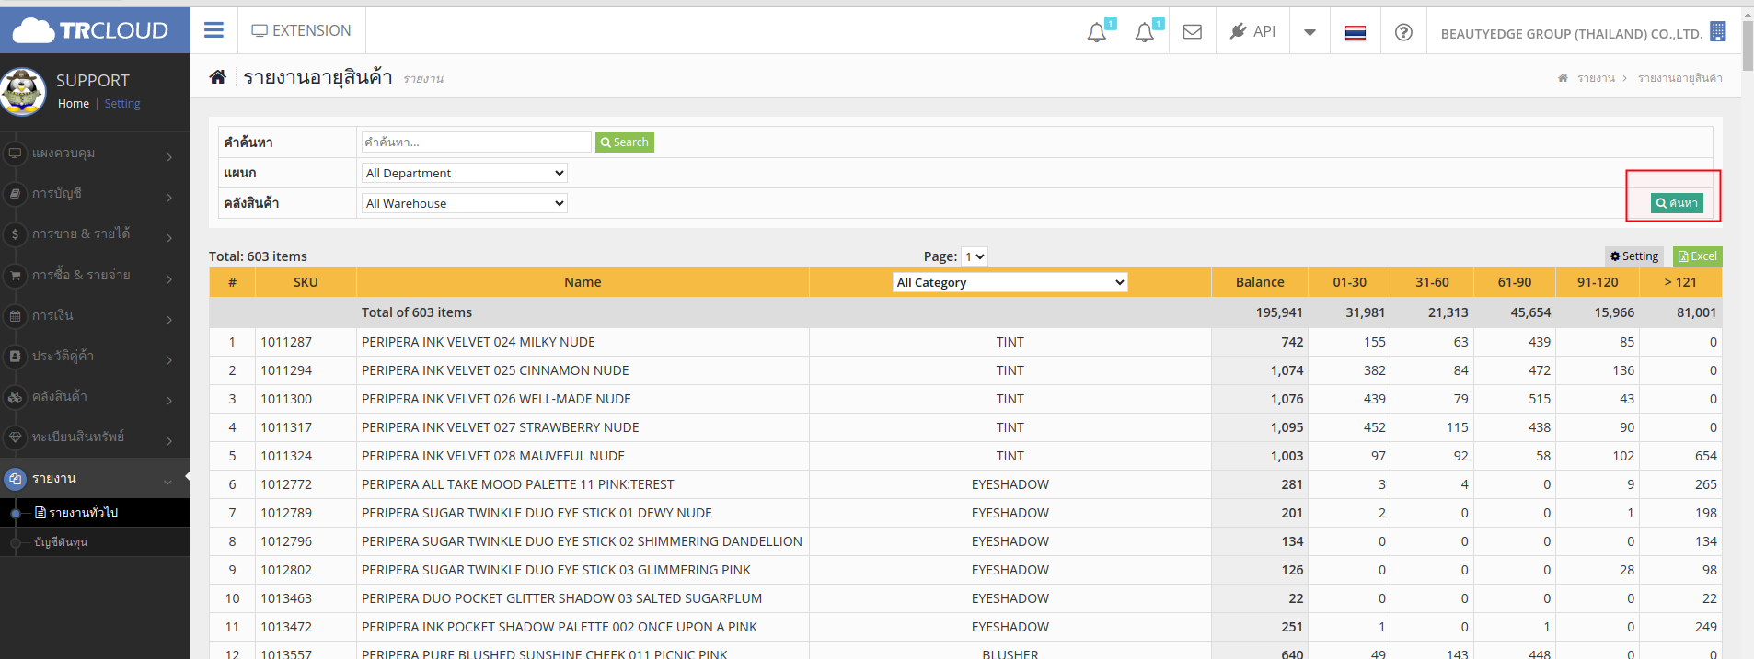The image size is (1754, 659).
Task: Open the Page number dropdown
Action: pos(975,256)
